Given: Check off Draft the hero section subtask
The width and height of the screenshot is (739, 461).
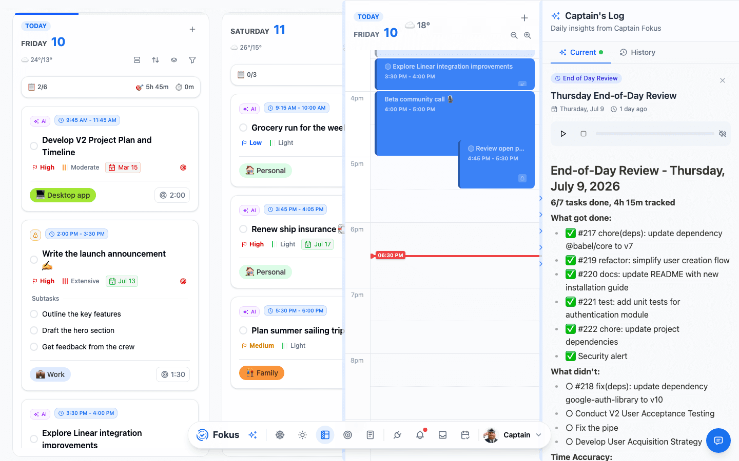Looking at the screenshot, I should pyautogui.click(x=34, y=330).
